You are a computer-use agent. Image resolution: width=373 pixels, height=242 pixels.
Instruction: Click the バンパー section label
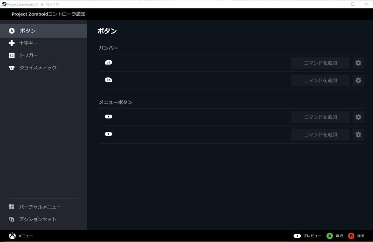pyautogui.click(x=109, y=48)
